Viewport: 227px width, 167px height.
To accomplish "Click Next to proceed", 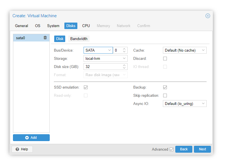I will point(202,149).
